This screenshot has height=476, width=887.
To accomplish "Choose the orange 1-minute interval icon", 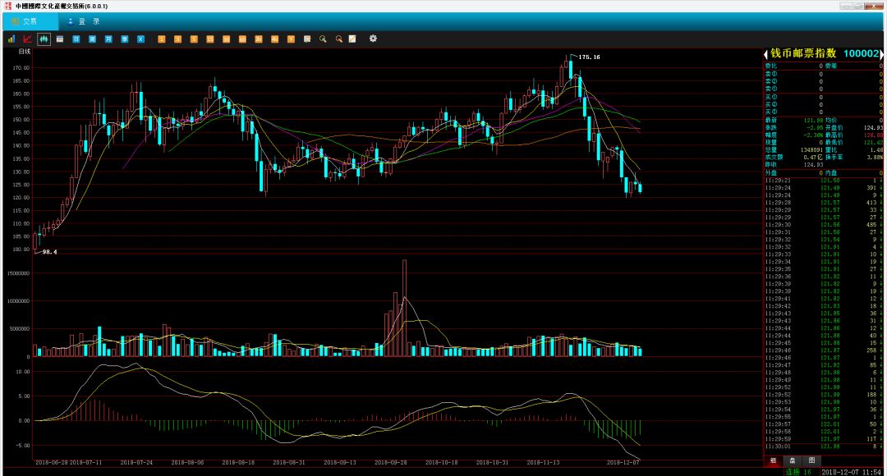I will (161, 39).
